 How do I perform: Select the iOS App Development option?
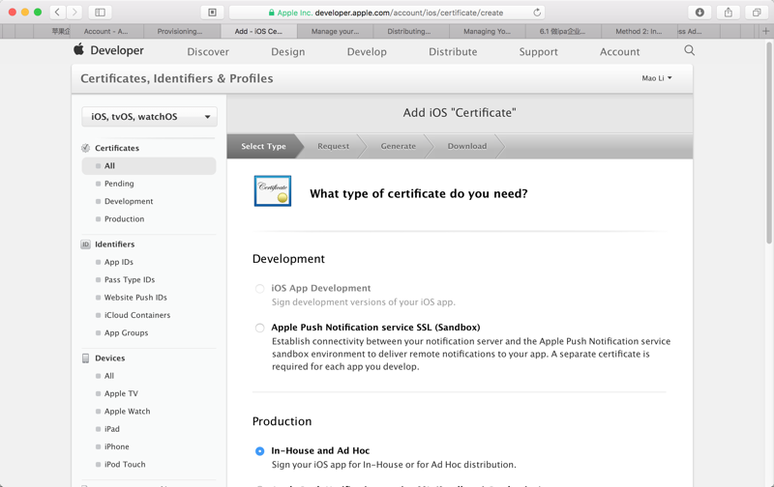pos(260,289)
